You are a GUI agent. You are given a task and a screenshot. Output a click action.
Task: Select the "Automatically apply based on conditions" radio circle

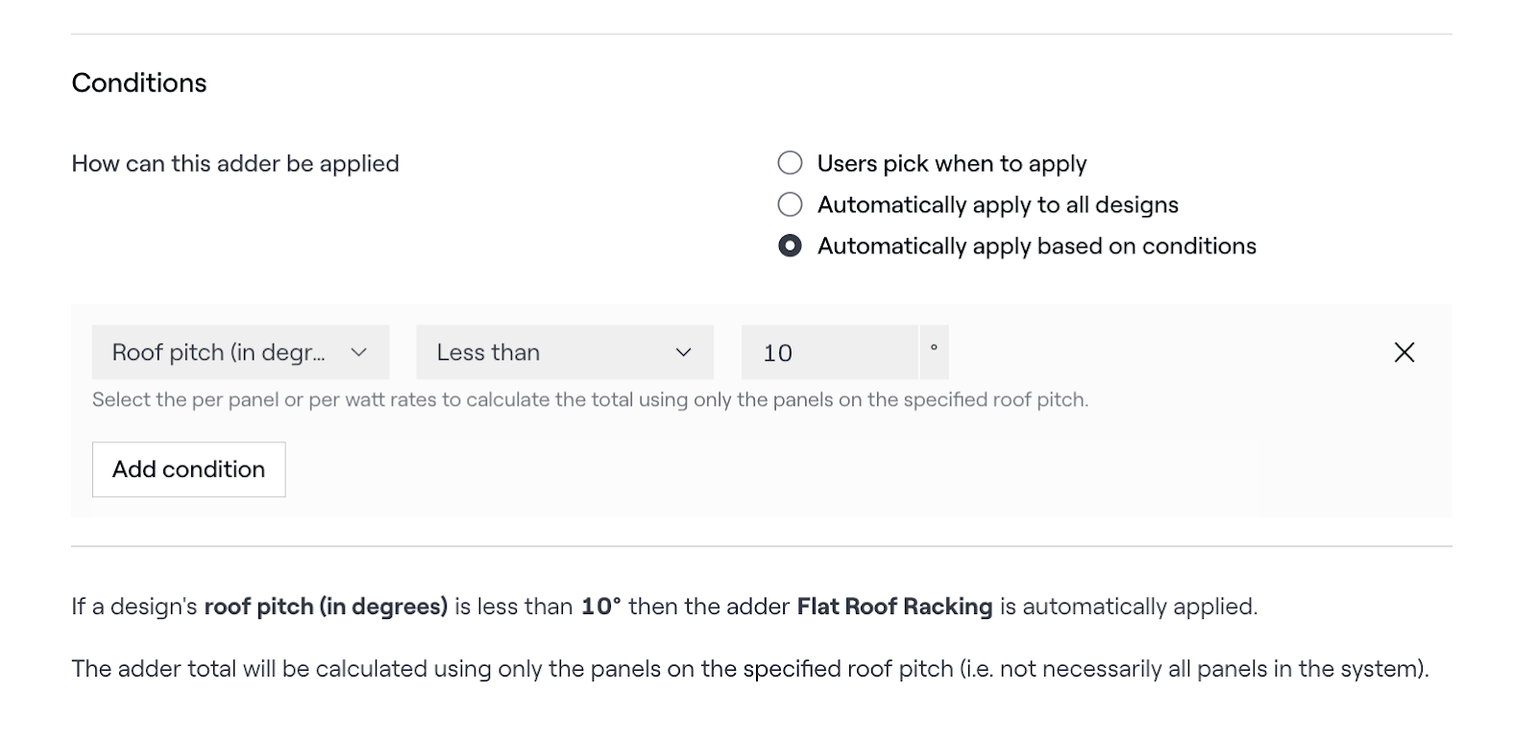point(790,247)
